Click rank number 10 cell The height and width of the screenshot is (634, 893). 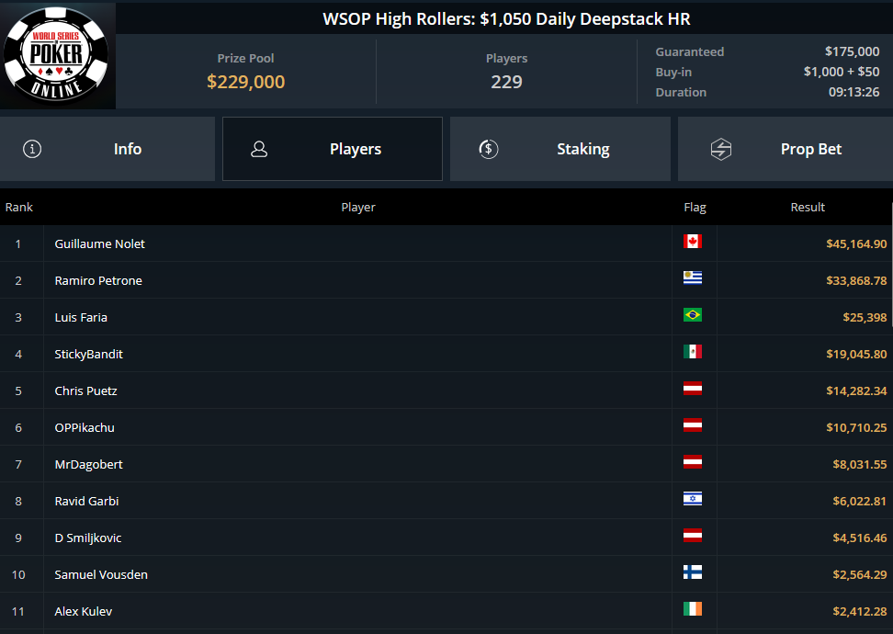click(18, 575)
